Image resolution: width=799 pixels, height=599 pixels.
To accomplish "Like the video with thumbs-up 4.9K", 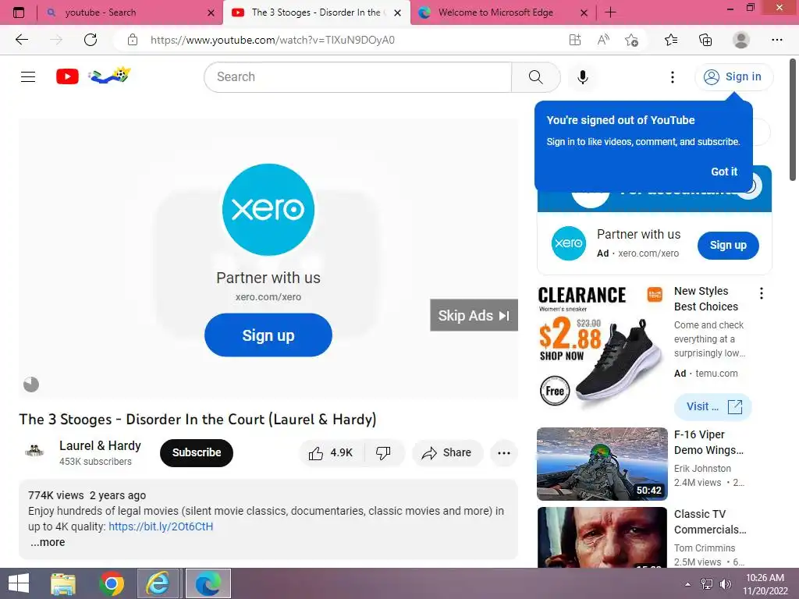I will pyautogui.click(x=332, y=453).
